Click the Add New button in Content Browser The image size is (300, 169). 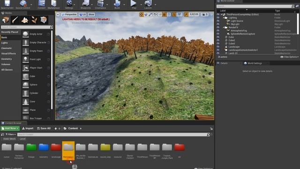point(10,128)
